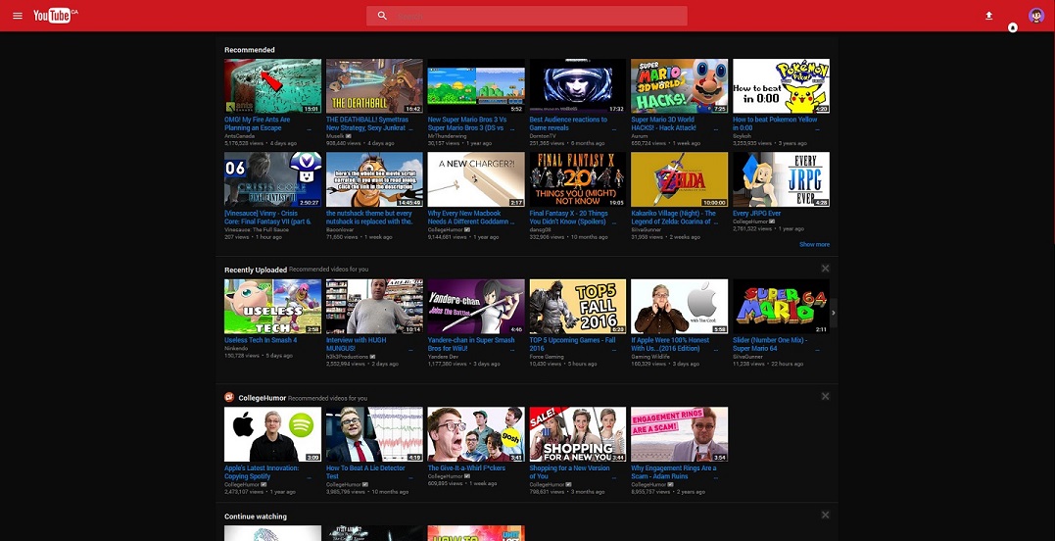Visit Force Gaming channel name
Viewport: 1055px width, 541px height.
click(547, 357)
